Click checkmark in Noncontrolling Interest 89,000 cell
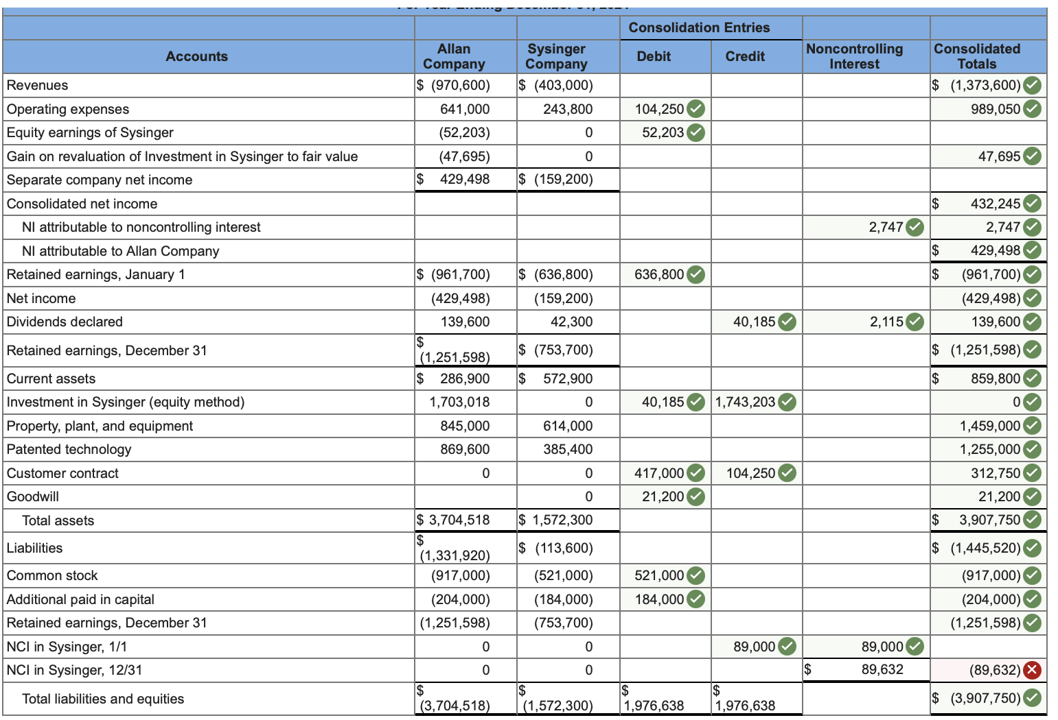Image resolution: width=1058 pixels, height=720 pixels. pyautogui.click(x=915, y=647)
